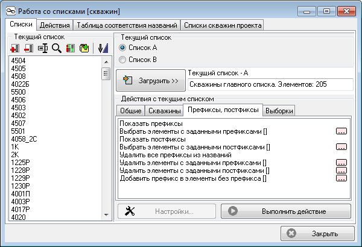This screenshot has width=362, height=247.
Task: Select well 4502 in the list
Action: click(18, 116)
